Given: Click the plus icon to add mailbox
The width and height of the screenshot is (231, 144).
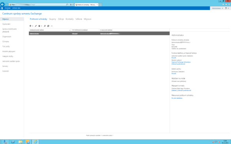Looking at the screenshot, I should 30,26.
